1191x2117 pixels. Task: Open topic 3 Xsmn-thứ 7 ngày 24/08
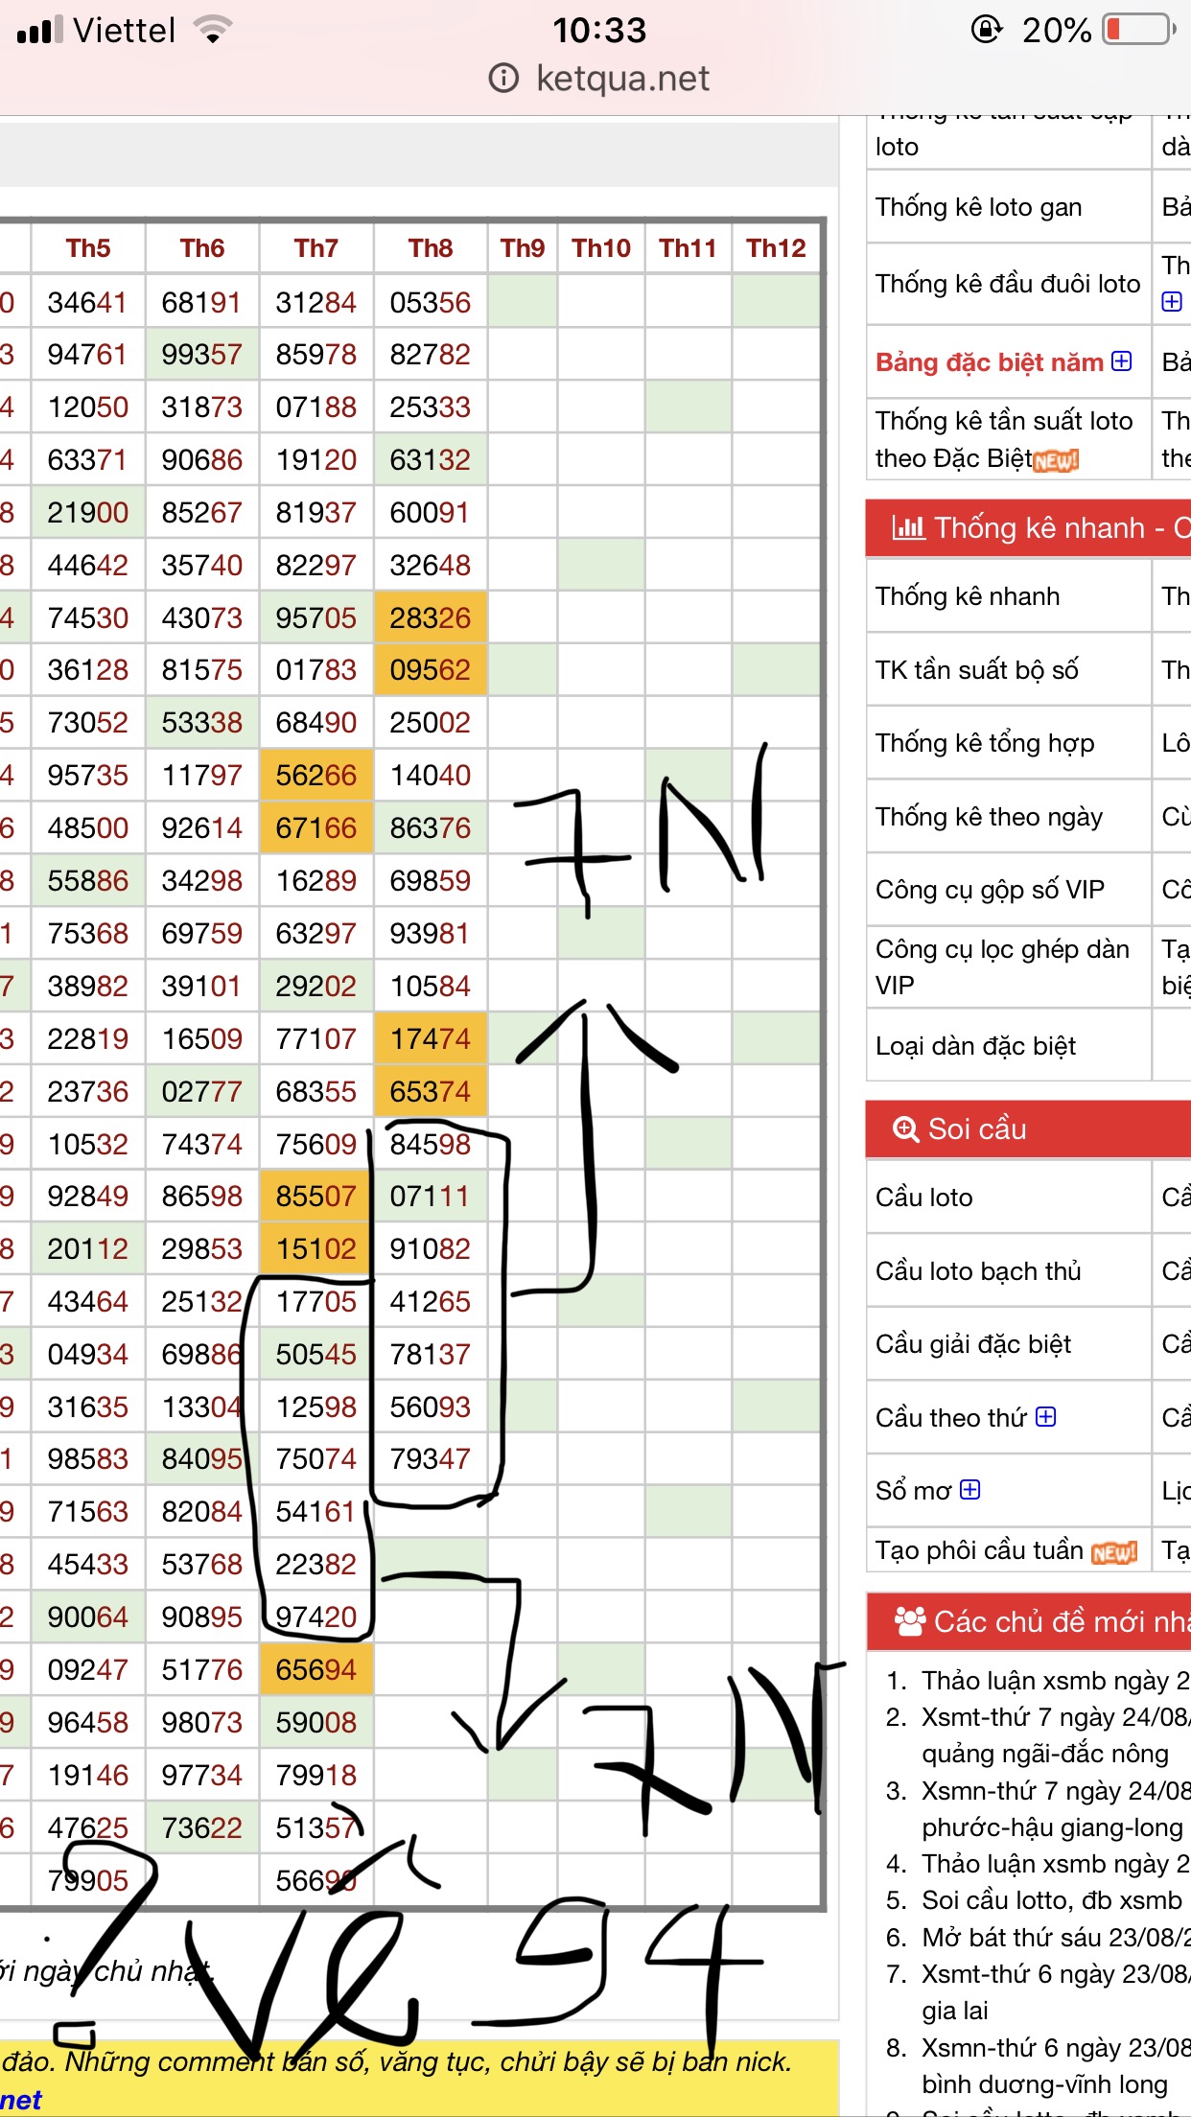click(1056, 1808)
